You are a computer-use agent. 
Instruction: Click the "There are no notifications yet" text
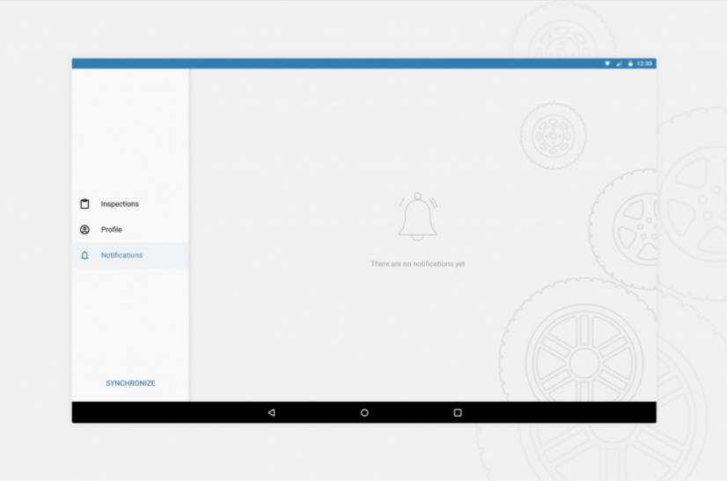point(417,264)
